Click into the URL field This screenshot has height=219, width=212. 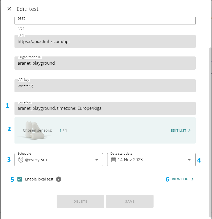pyautogui.click(x=105, y=41)
